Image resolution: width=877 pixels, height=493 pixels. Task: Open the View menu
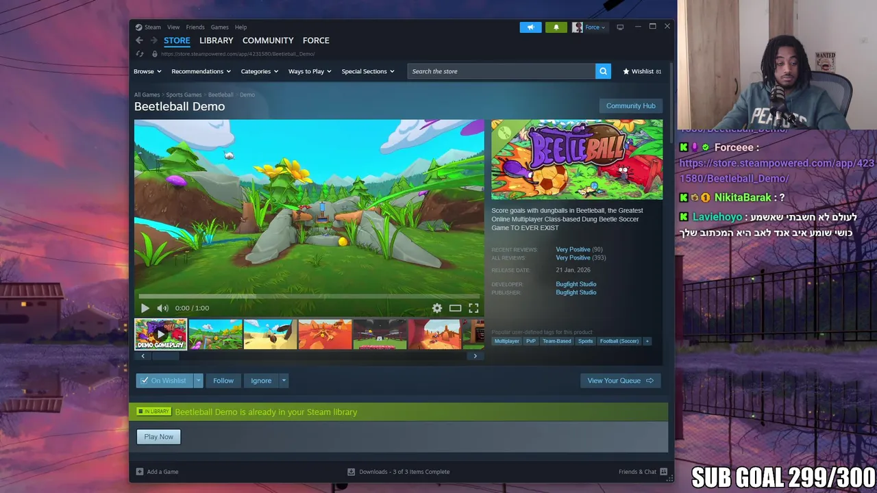(x=173, y=27)
